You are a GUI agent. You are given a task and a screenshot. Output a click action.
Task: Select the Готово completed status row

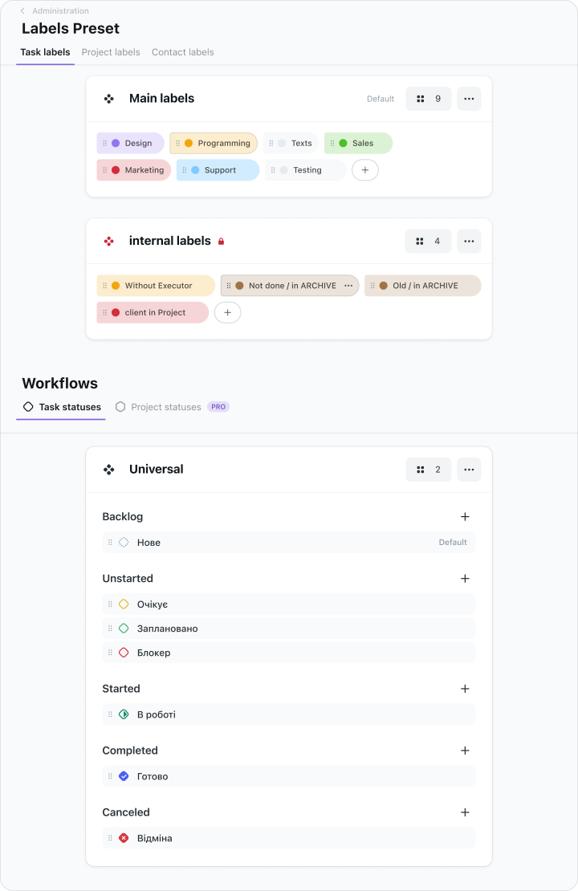coord(289,776)
